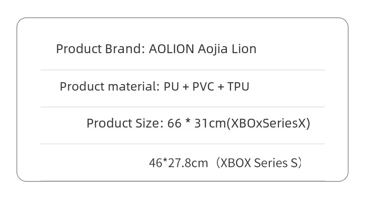Select the TPU material text
This screenshot has width=365, height=213.
tap(238, 86)
